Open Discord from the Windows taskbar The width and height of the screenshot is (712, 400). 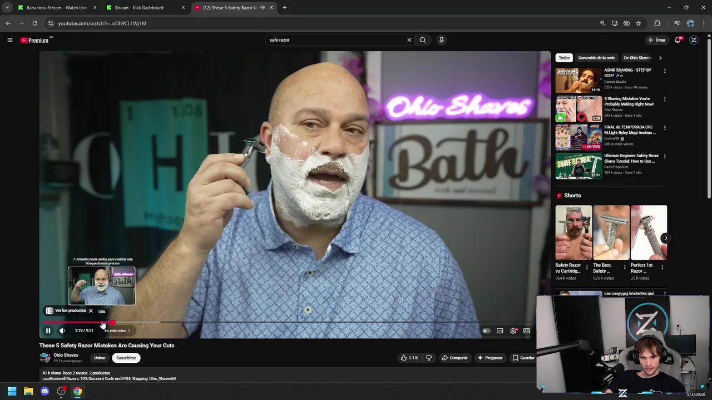point(45,391)
